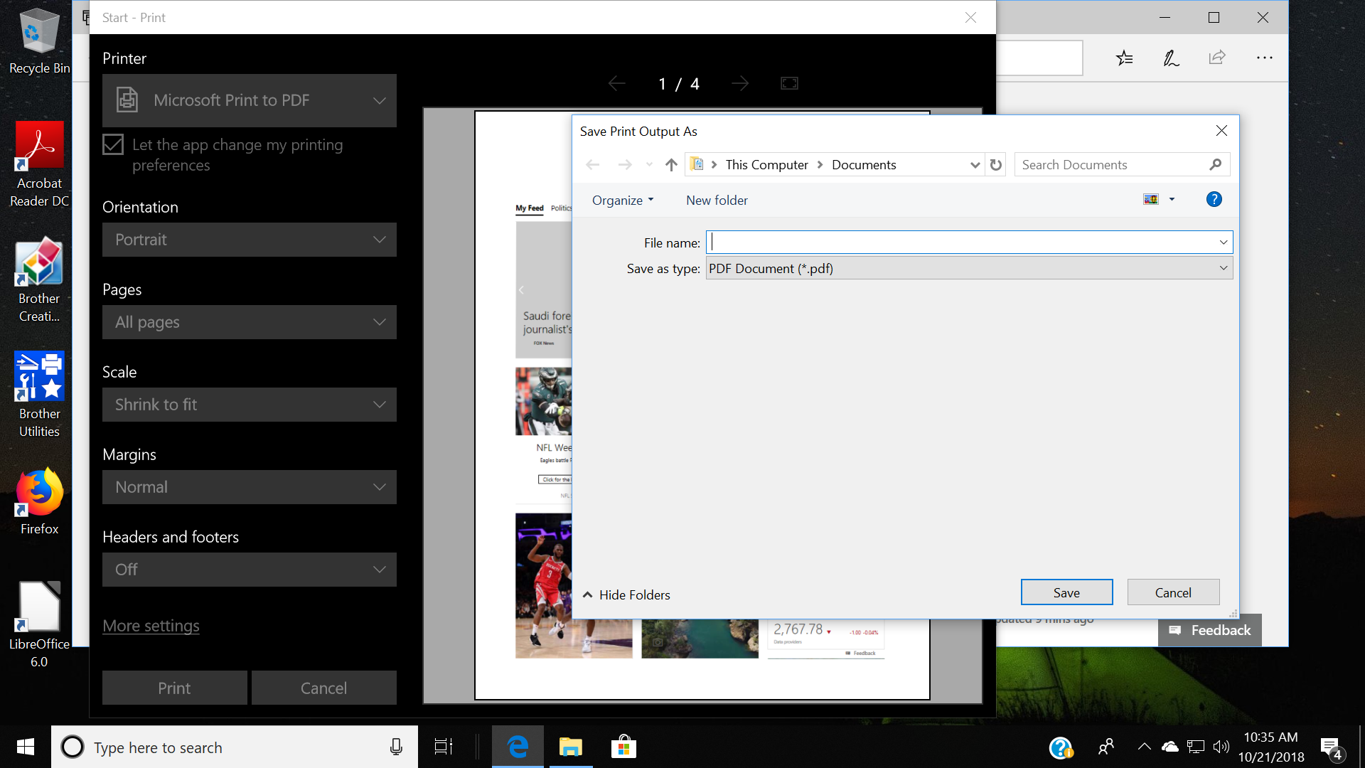
Task: Click This Computer in address breadcrumb
Action: 766,165
